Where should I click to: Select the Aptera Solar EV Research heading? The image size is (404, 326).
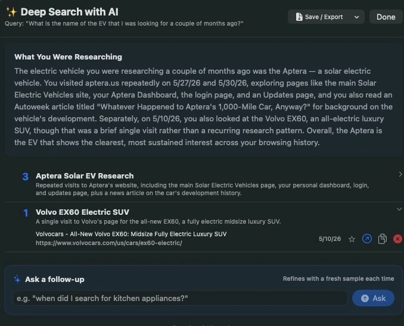(x=85, y=175)
